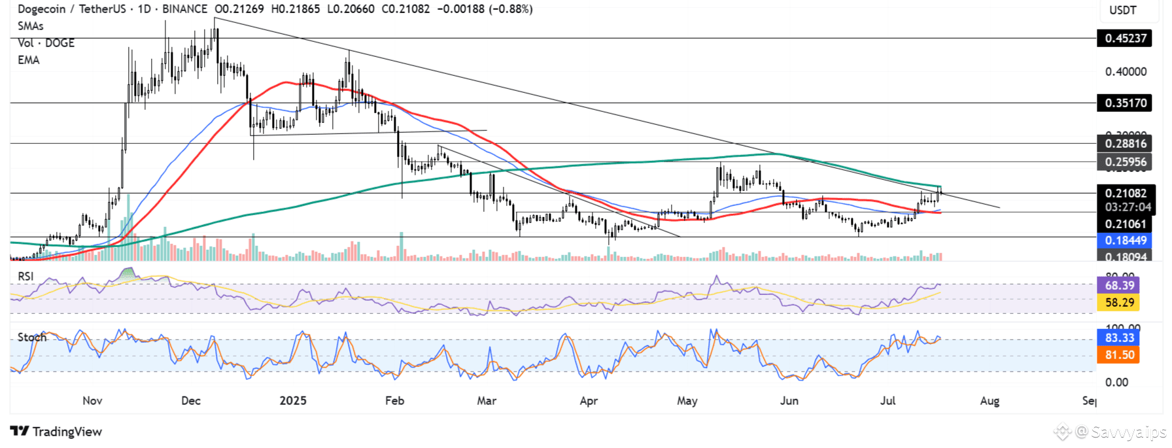Click the 2025 label on time axis
This screenshot has height=448, width=1172.
(x=293, y=401)
